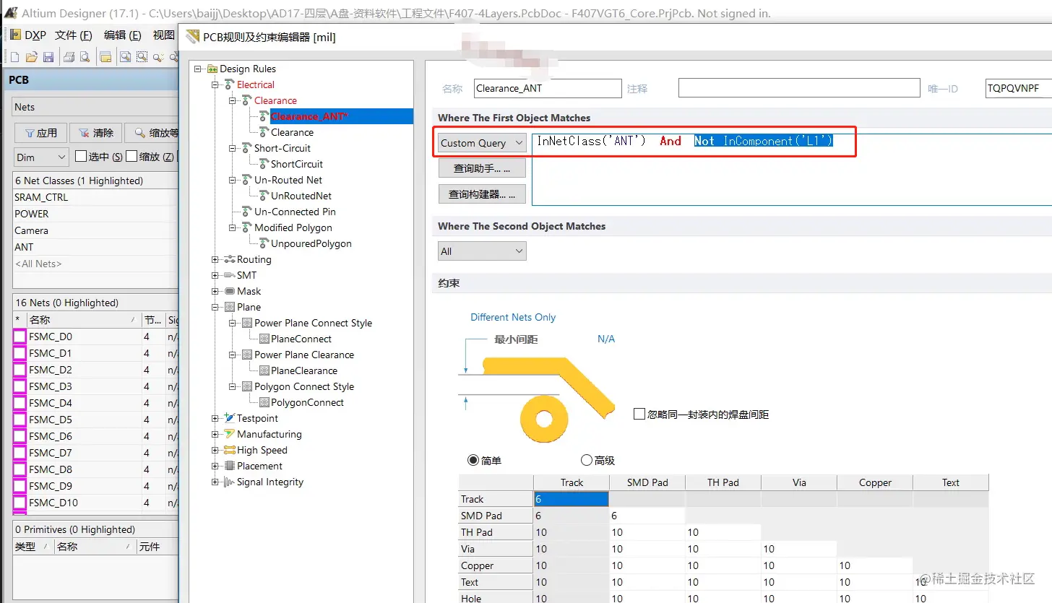Toggle the FSMC_D6 net color box
The width and height of the screenshot is (1052, 603).
(20, 437)
